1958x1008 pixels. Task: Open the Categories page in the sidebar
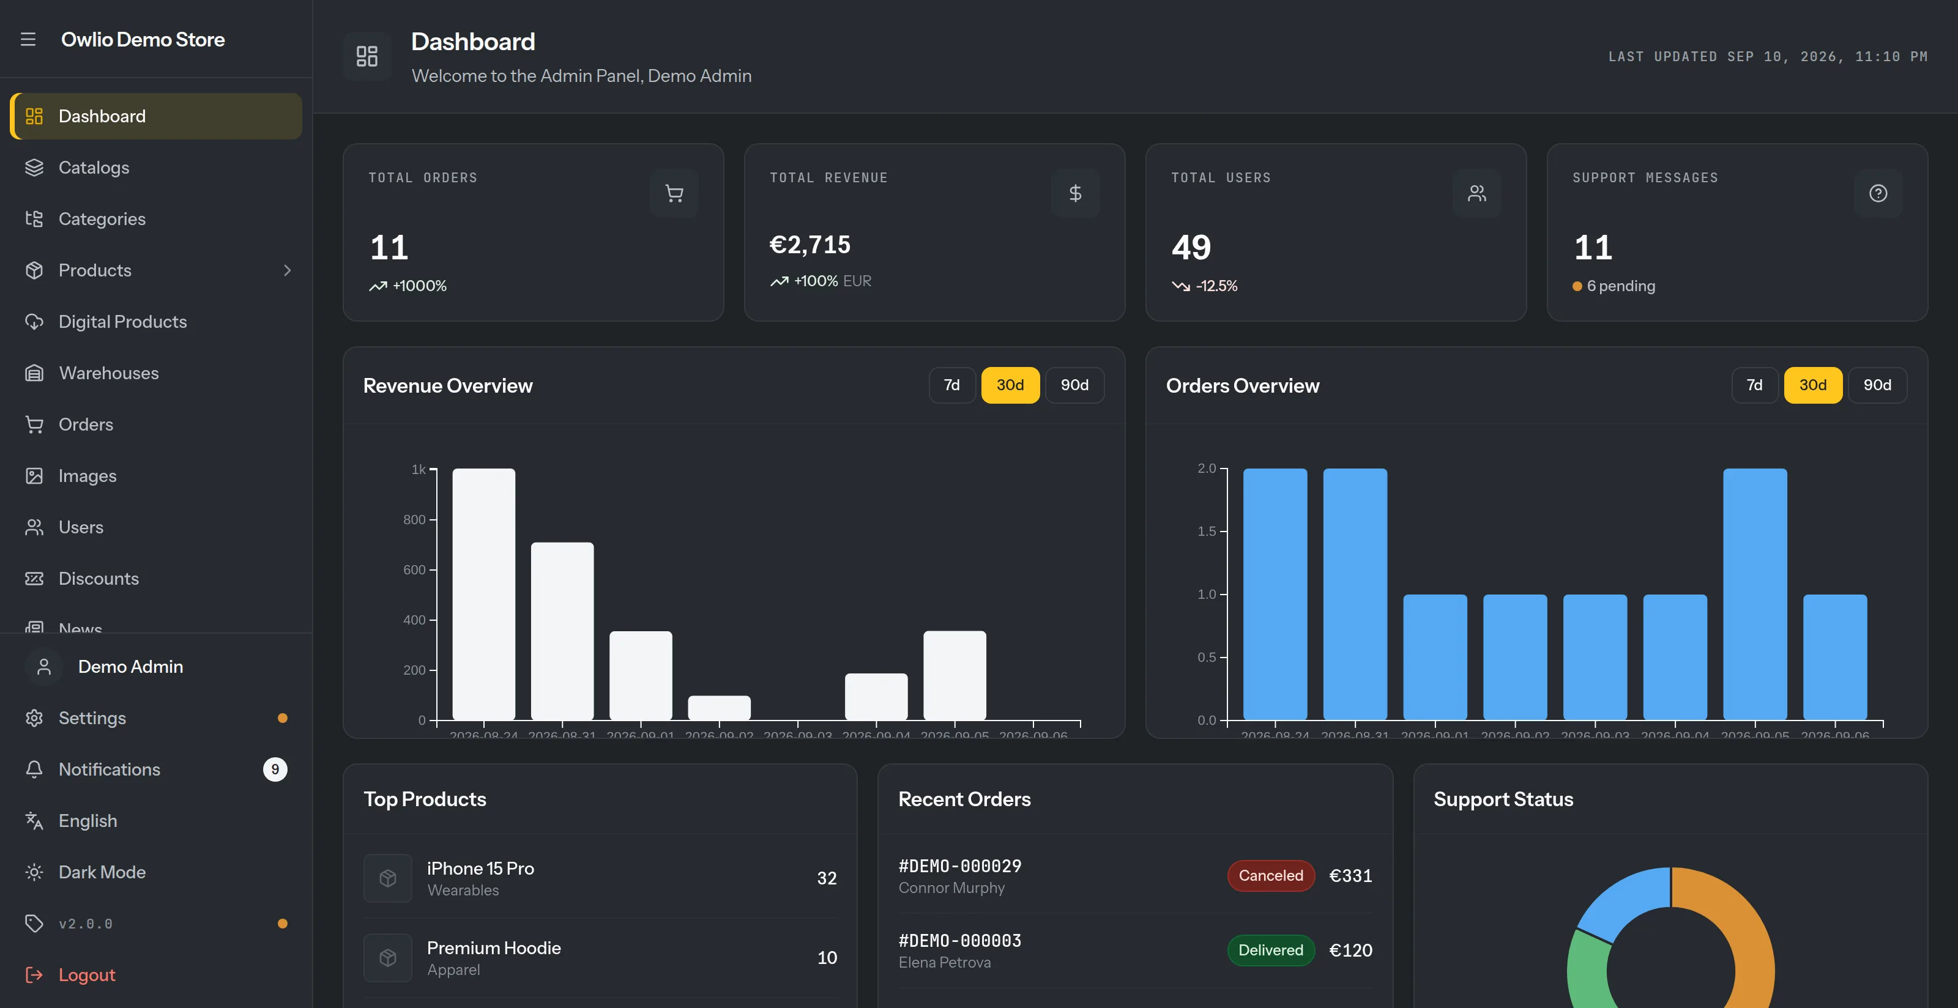coord(155,219)
